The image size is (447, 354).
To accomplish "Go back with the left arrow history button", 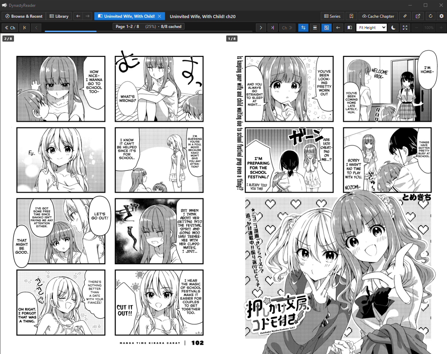I will 78,16.
